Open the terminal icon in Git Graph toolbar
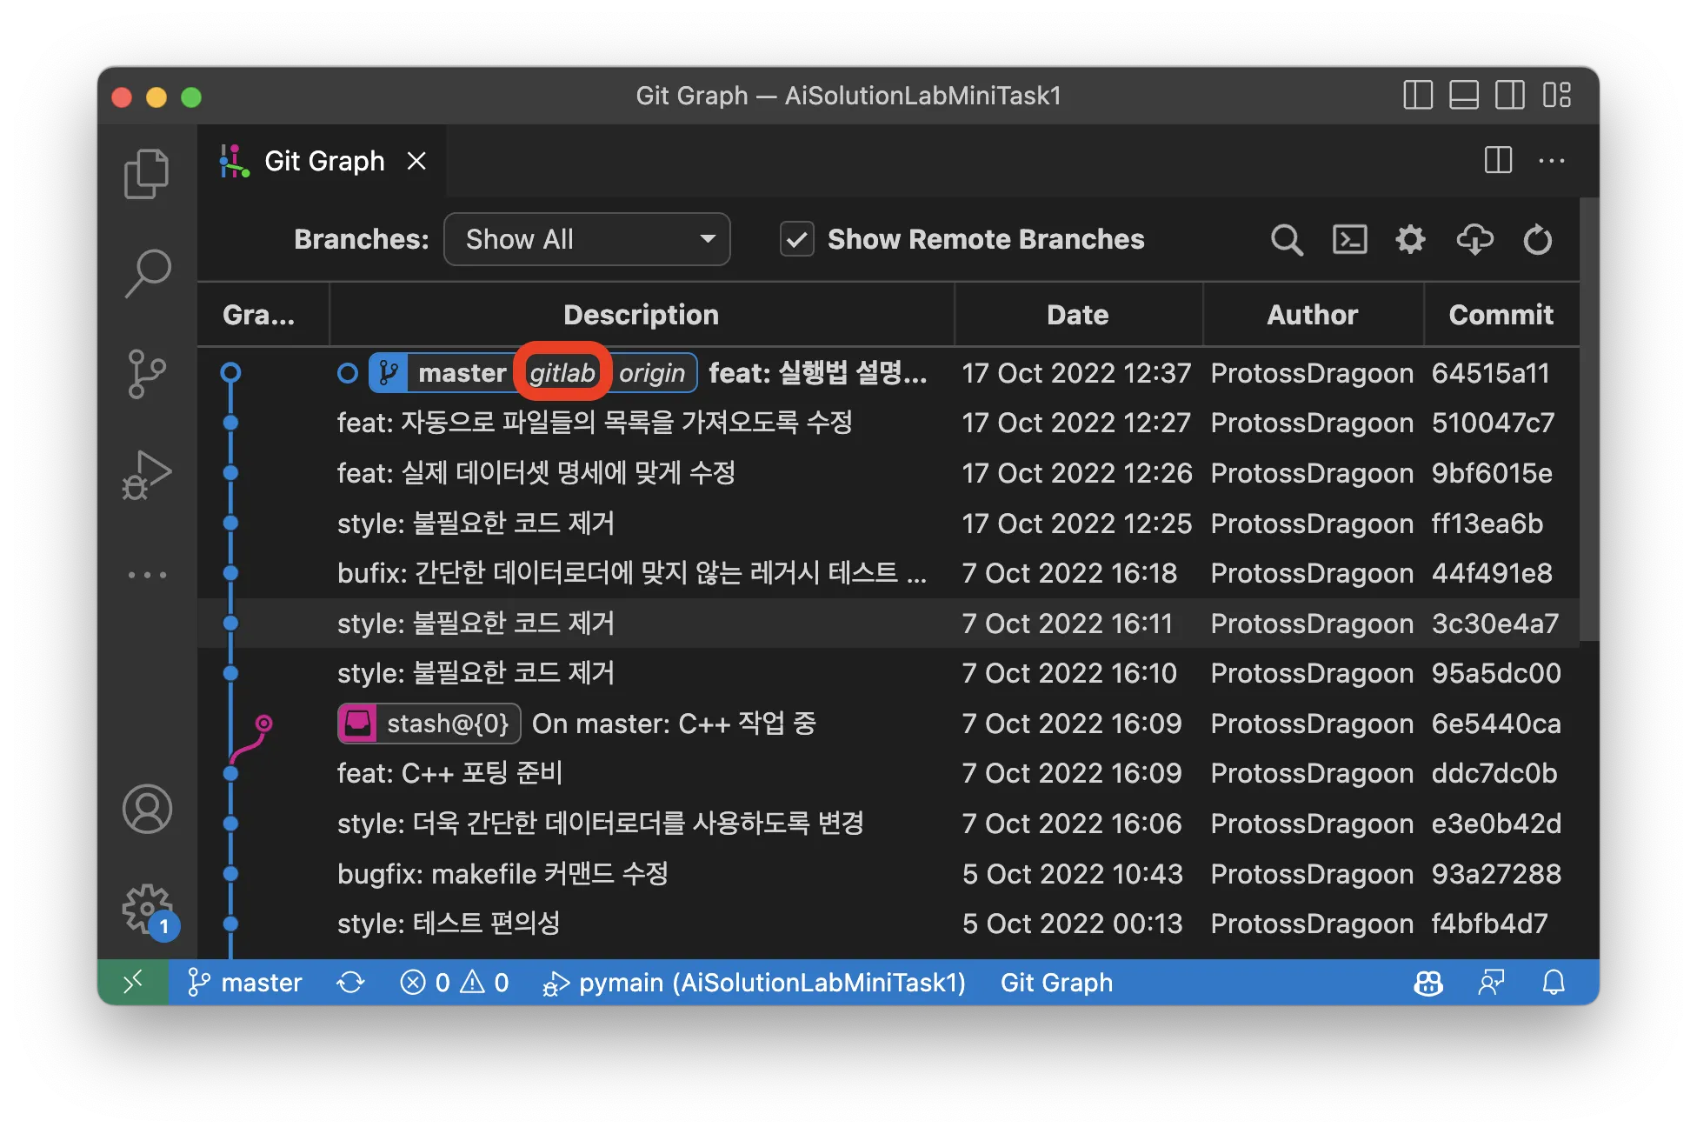Image resolution: width=1697 pixels, height=1134 pixels. pyautogui.click(x=1349, y=239)
